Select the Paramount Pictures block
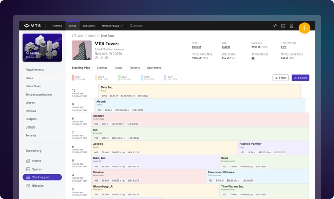Viewport: 334px width, 199px height. (x=258, y=176)
